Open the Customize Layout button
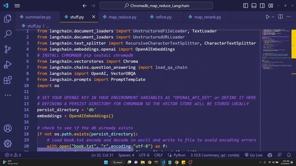This screenshot has width=296, height=166. (x=271, y=6)
